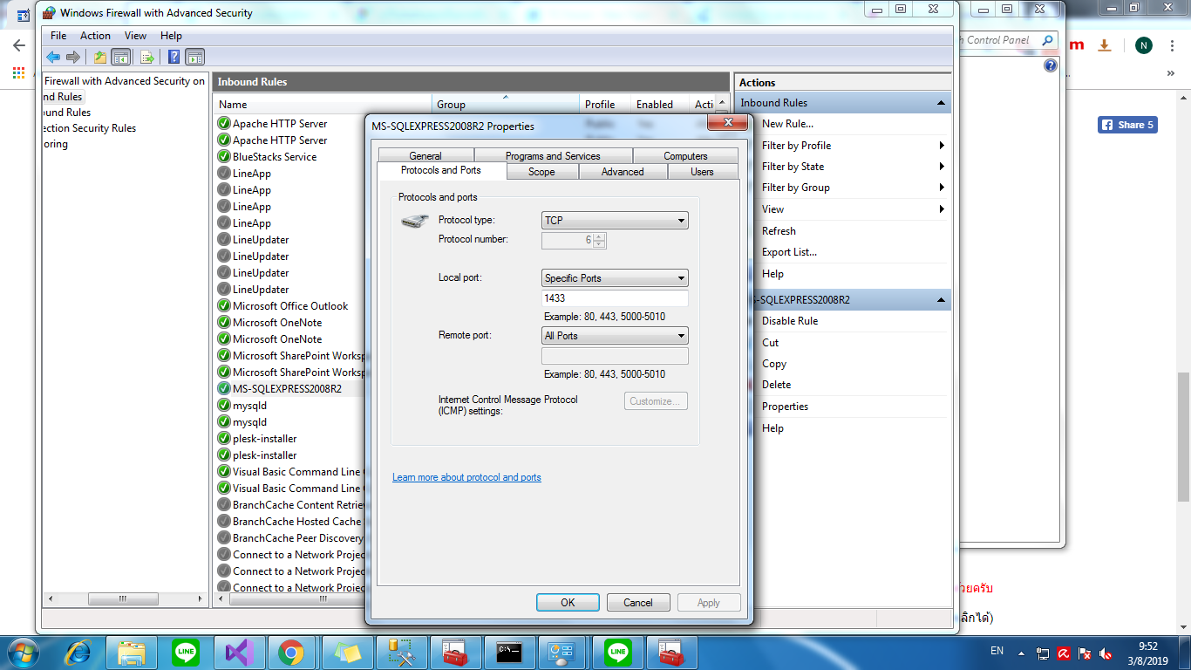Screen dimensions: 1191x670
Task: Click the Cancel button in the Properties dialog
Action: 638,603
